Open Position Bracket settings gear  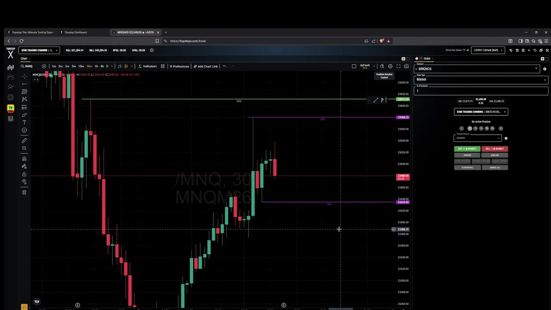coord(506,138)
